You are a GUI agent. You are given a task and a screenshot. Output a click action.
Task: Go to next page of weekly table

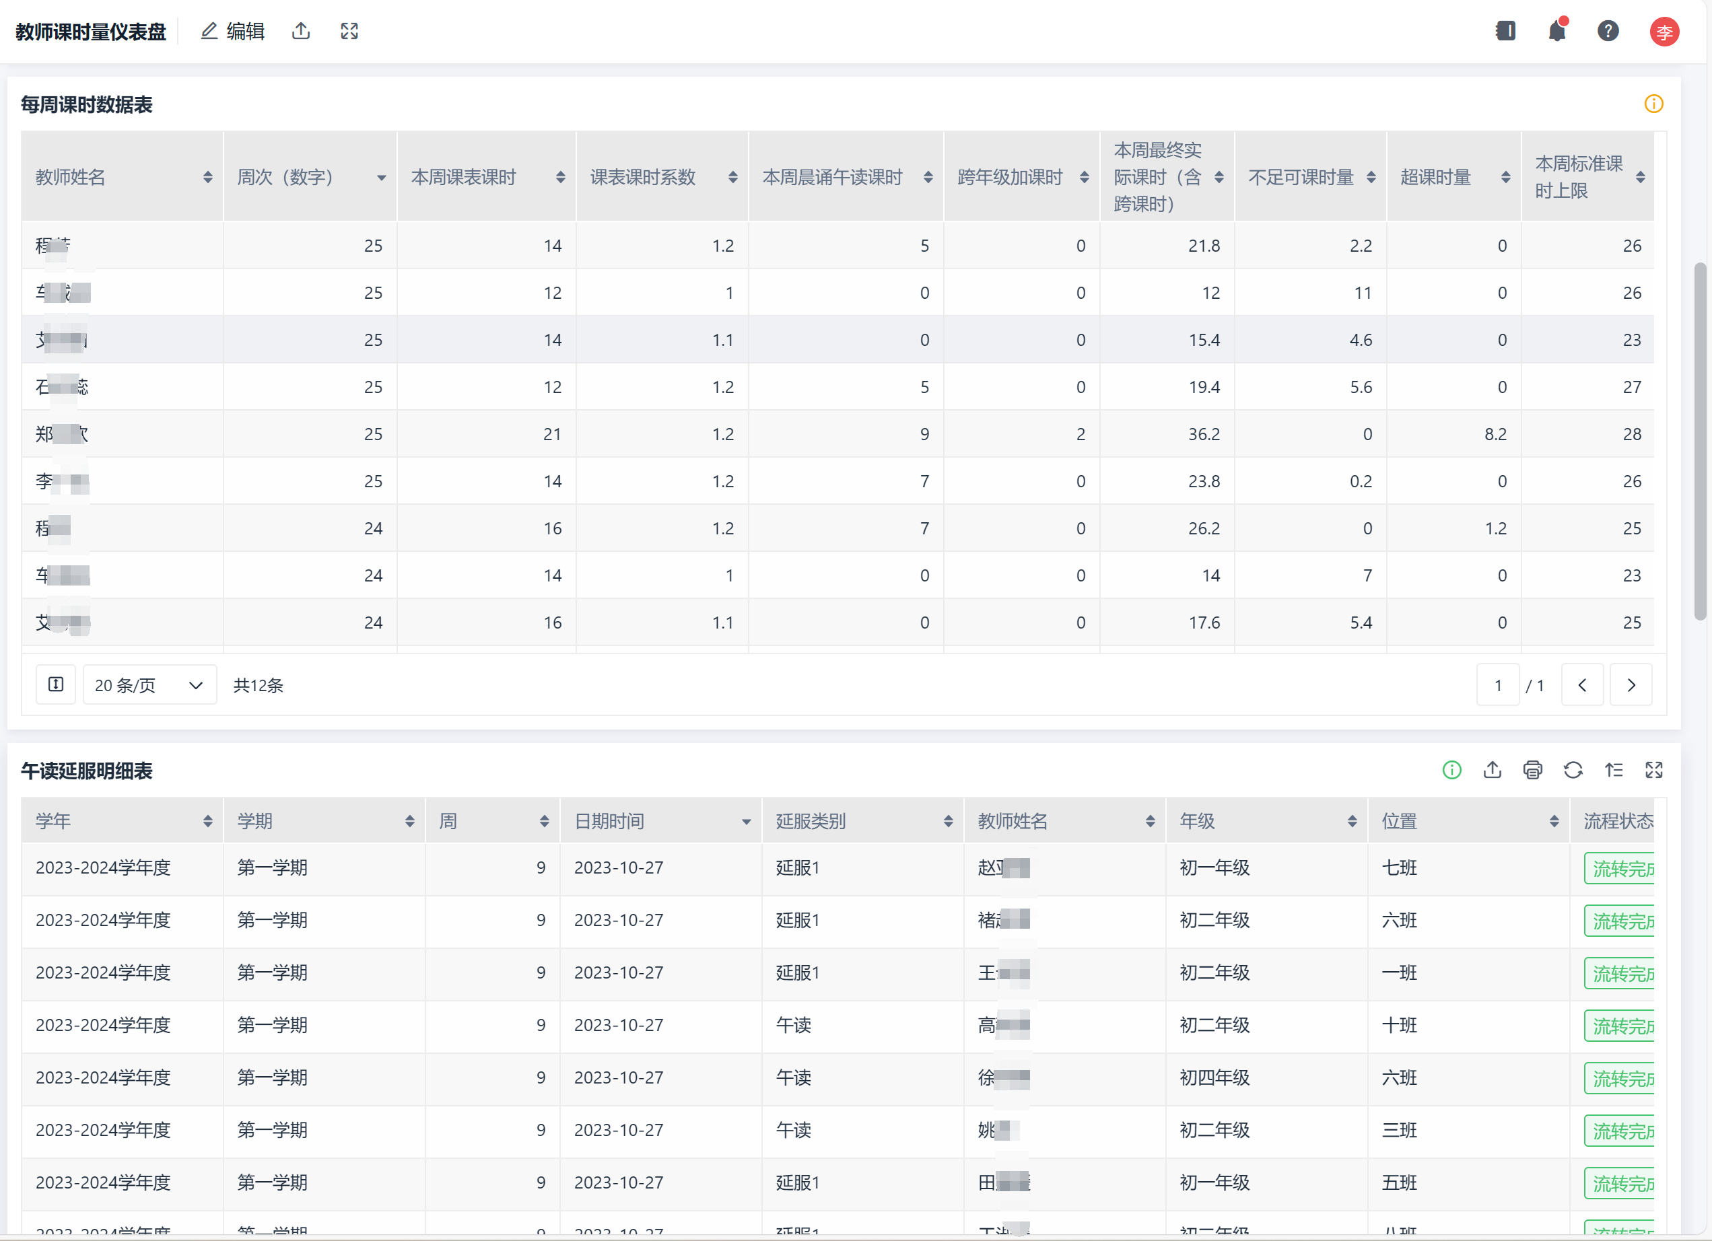(x=1631, y=684)
